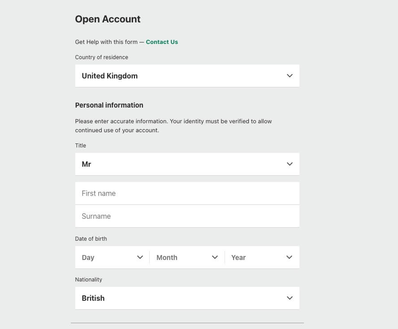Click the Date of birth label
The height and width of the screenshot is (329, 398).
[x=91, y=239]
